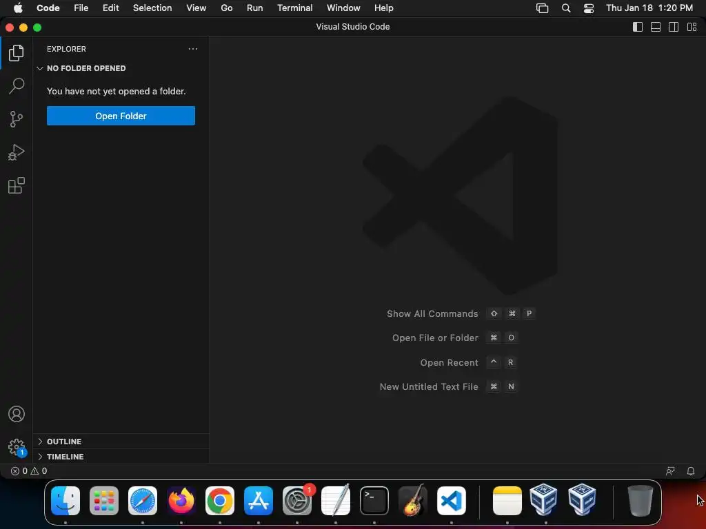Launch Safari from the Dock
This screenshot has width=706, height=529.
(x=143, y=501)
